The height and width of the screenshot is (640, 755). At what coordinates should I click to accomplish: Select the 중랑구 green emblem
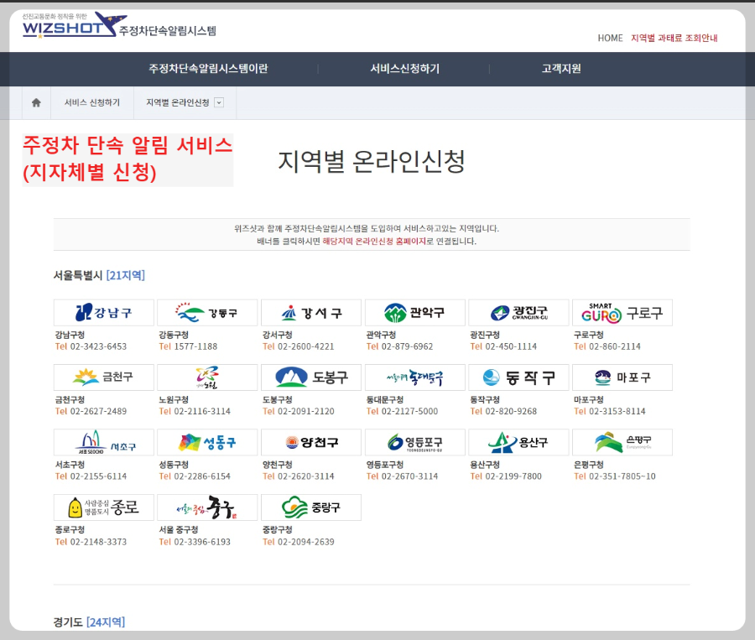[x=310, y=507]
